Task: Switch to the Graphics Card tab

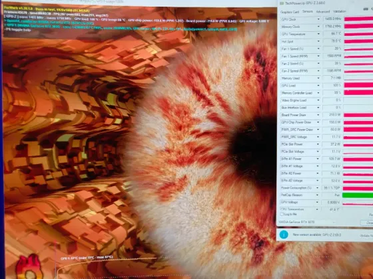Action: (x=290, y=12)
